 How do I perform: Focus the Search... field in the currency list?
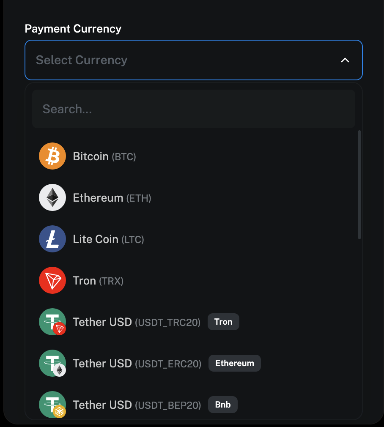click(x=194, y=109)
